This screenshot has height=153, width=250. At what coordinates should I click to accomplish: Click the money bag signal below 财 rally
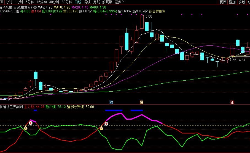coord(101,128)
